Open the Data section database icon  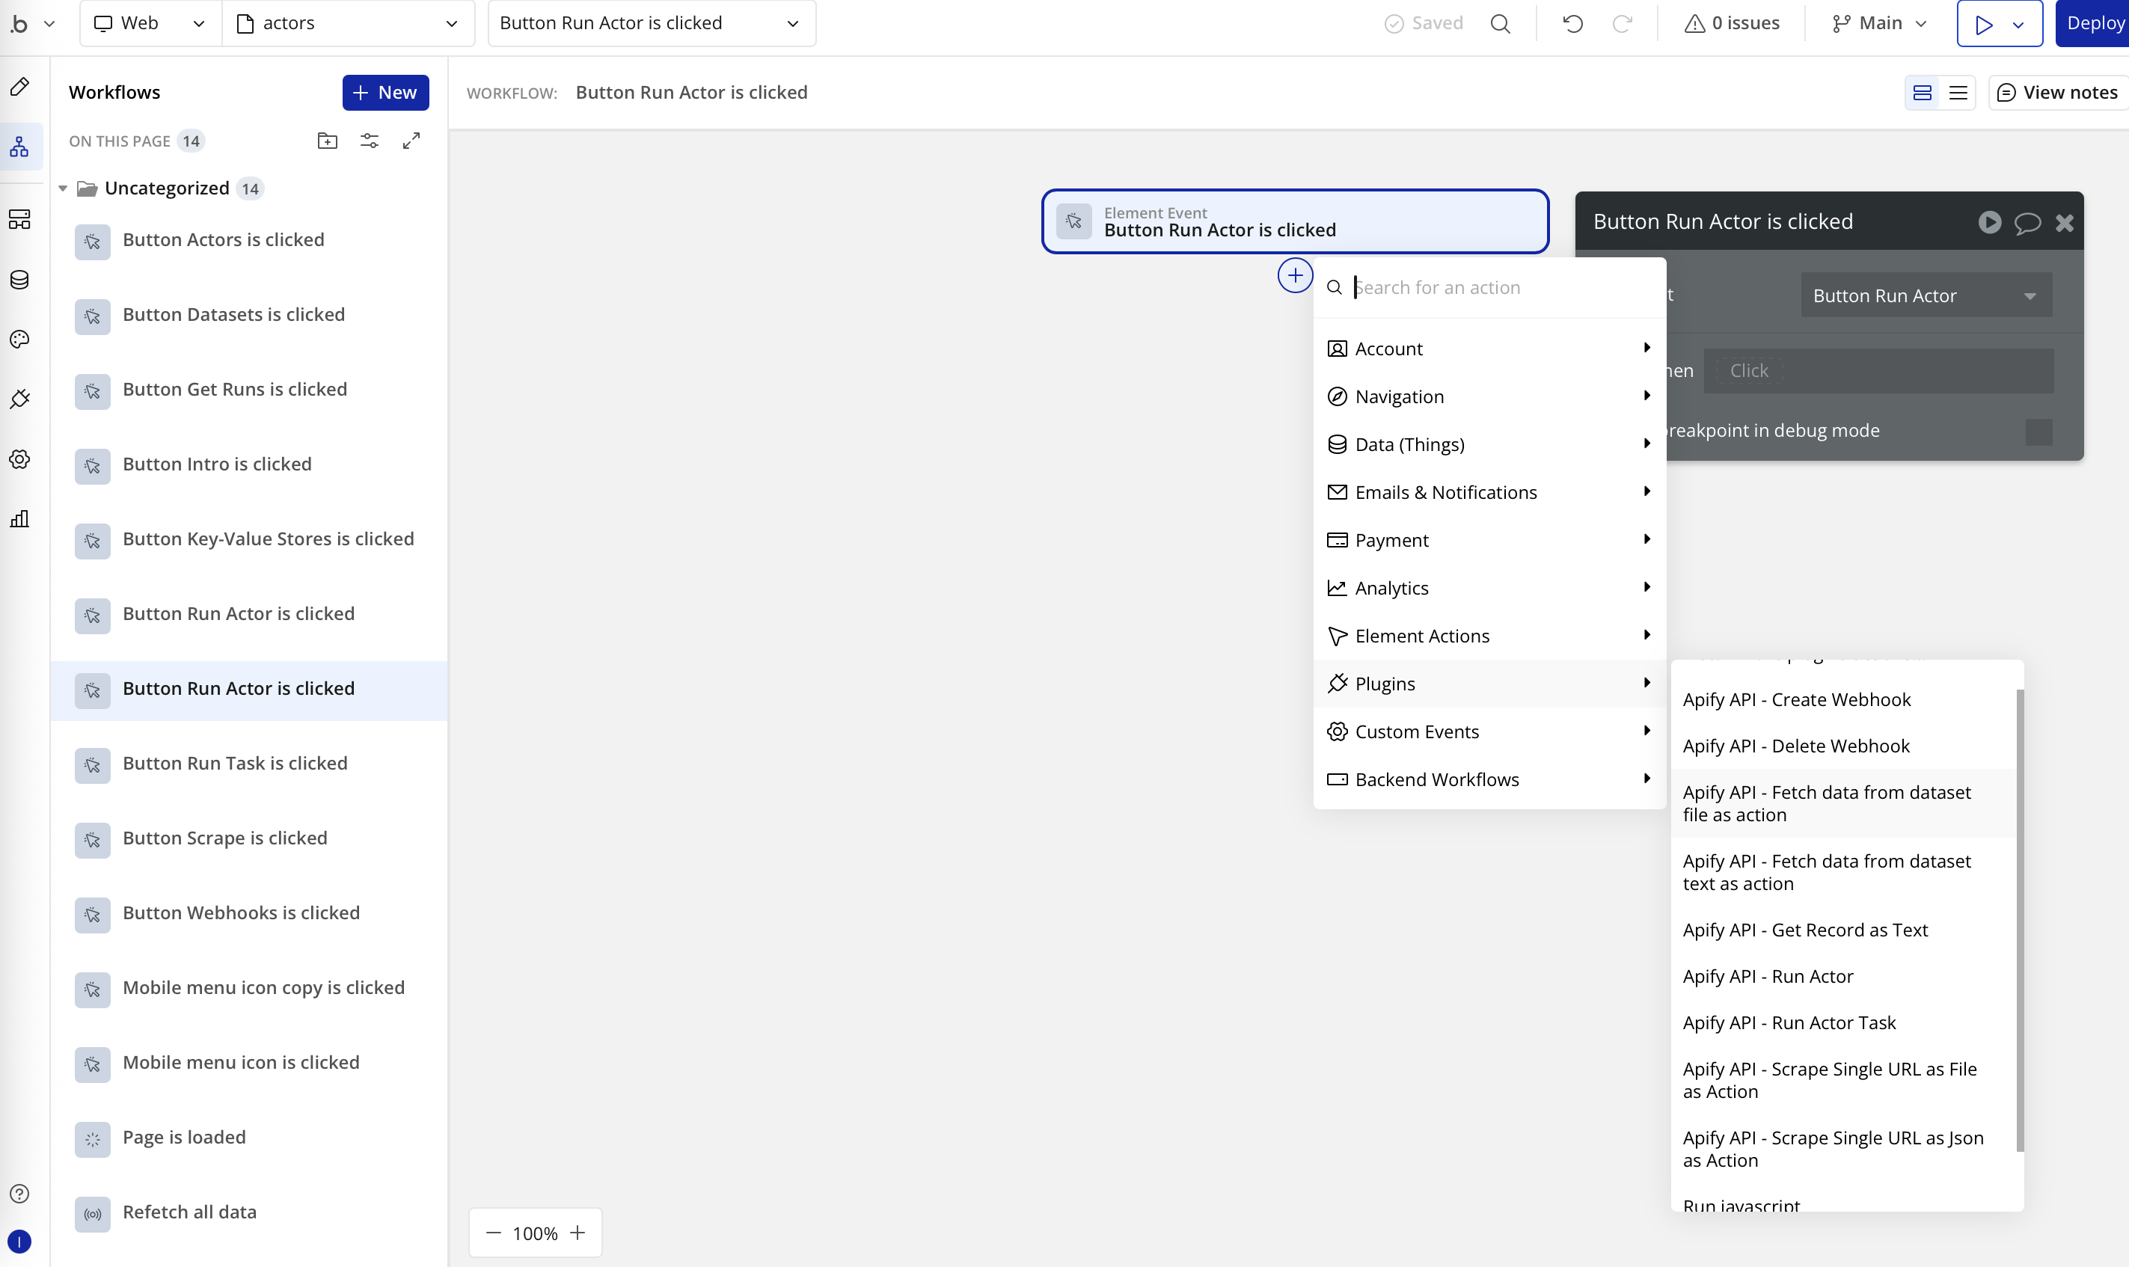19,279
